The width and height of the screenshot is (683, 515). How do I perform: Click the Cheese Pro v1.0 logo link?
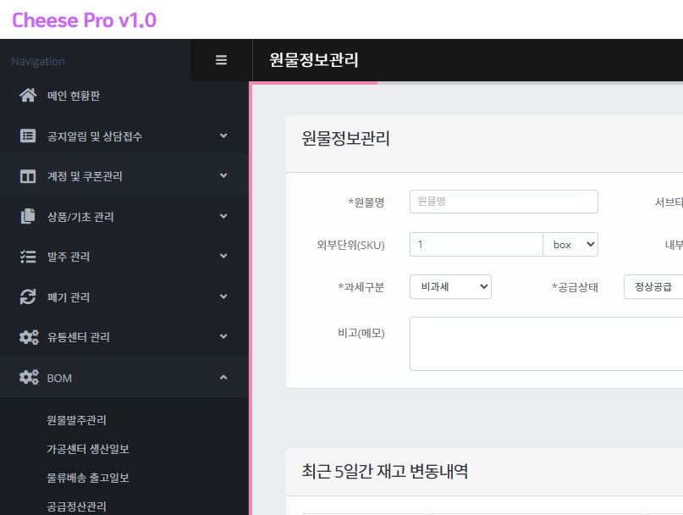pyautogui.click(x=84, y=20)
